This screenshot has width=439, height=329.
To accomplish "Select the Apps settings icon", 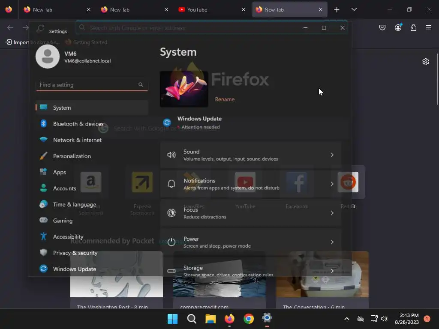I will 43,172.
